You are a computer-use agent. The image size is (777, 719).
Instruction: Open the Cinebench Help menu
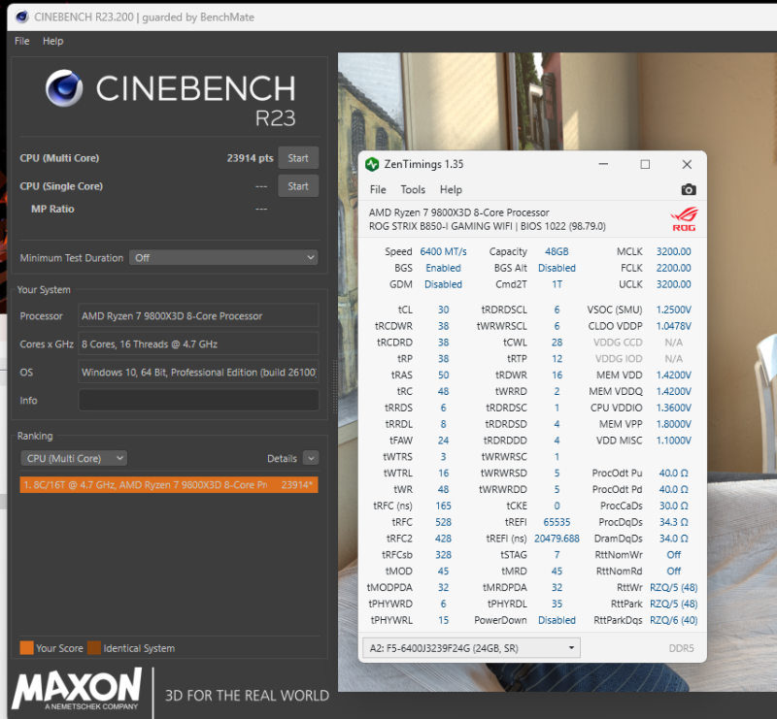click(x=53, y=41)
